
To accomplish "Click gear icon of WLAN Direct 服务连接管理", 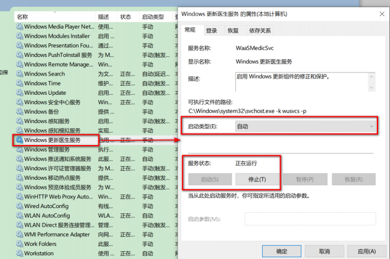I will 20,225.
